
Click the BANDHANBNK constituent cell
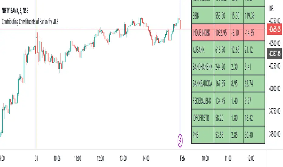pos(203,67)
